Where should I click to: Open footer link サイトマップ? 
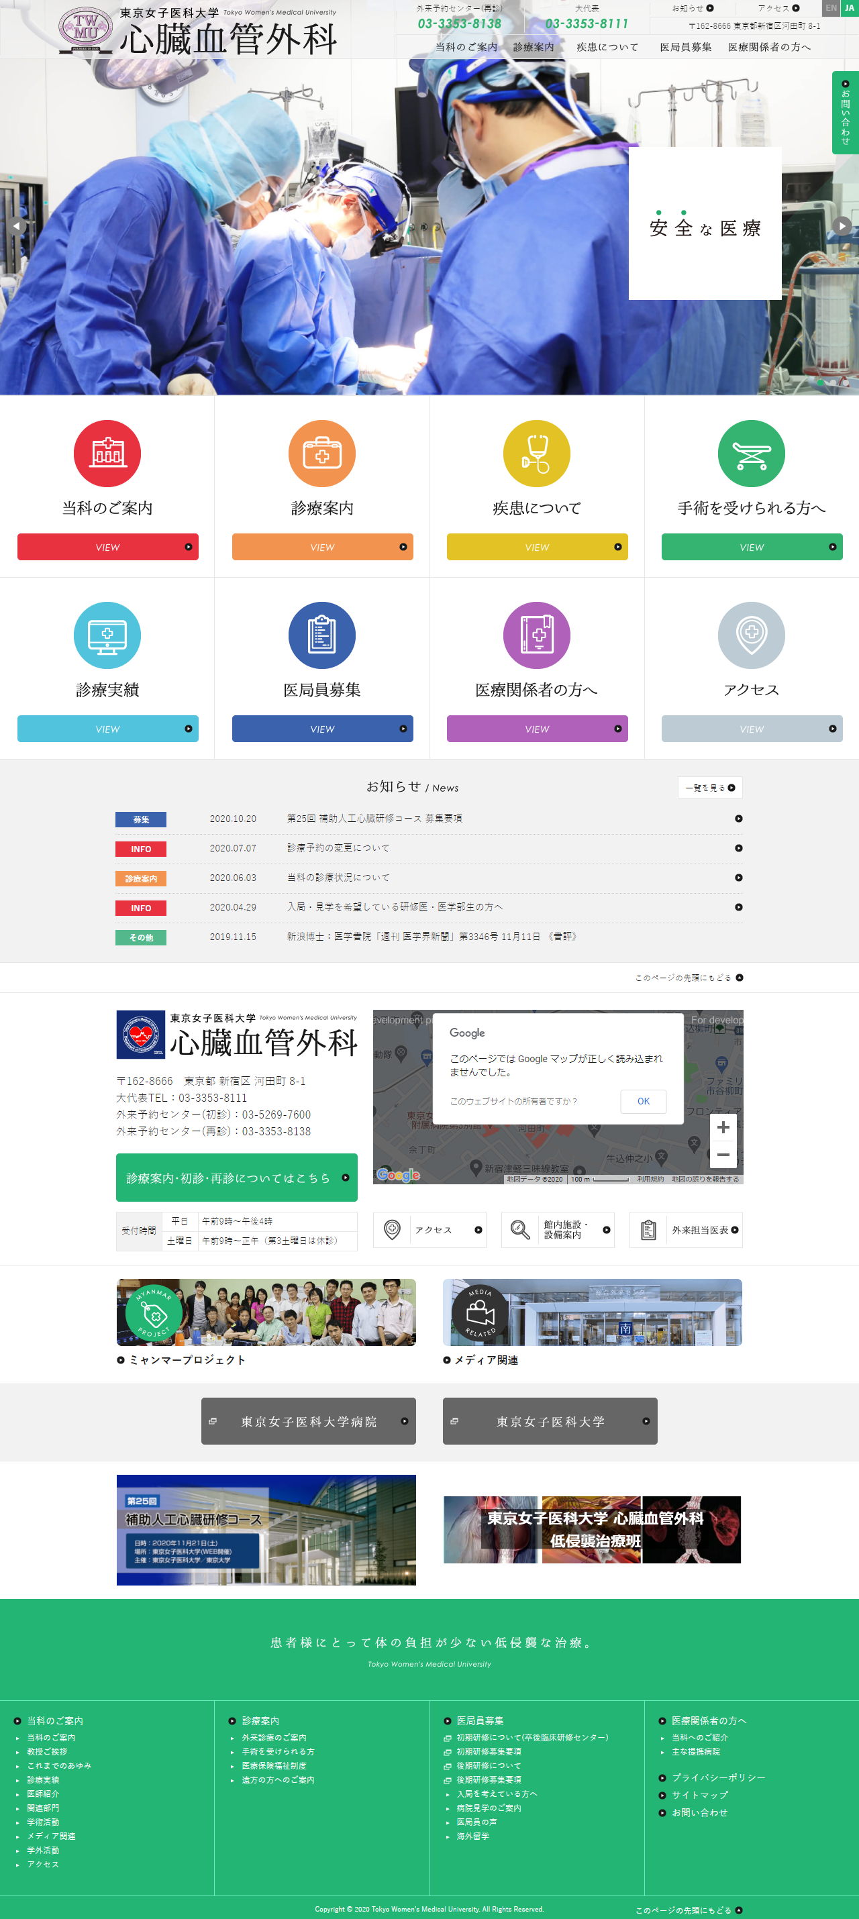point(699,1796)
